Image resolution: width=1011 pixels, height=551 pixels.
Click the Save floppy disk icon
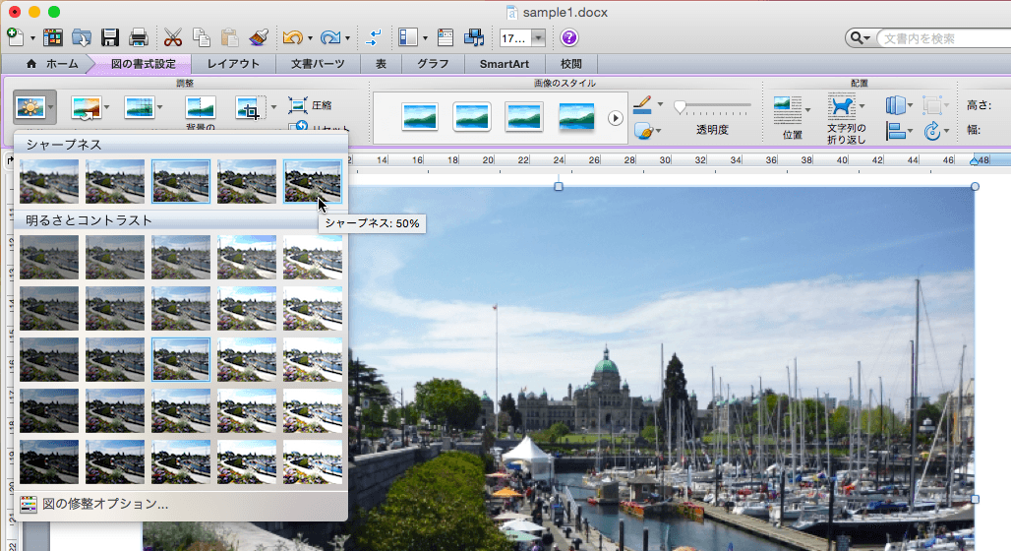(x=110, y=38)
